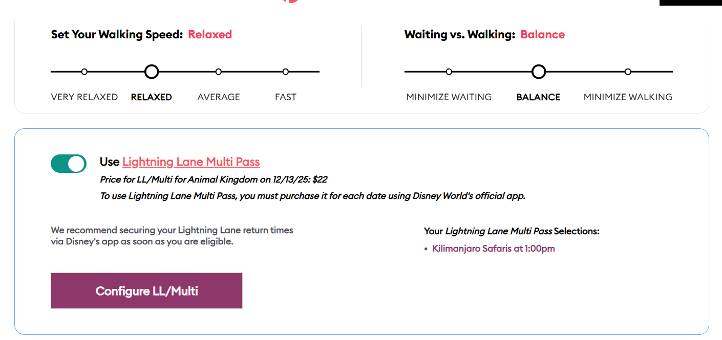Click the partial red logo at top
The width and height of the screenshot is (722, 340).
point(290,1)
